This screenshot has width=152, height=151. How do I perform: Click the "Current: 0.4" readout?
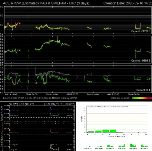tap(143, 90)
